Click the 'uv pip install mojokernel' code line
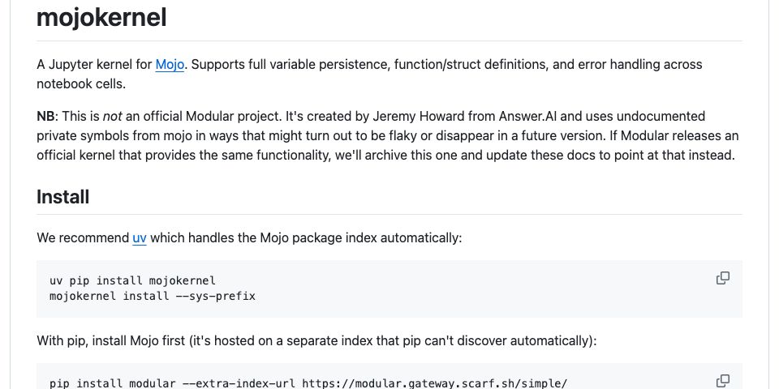Screen dimensions: 779x389 coord(132,280)
